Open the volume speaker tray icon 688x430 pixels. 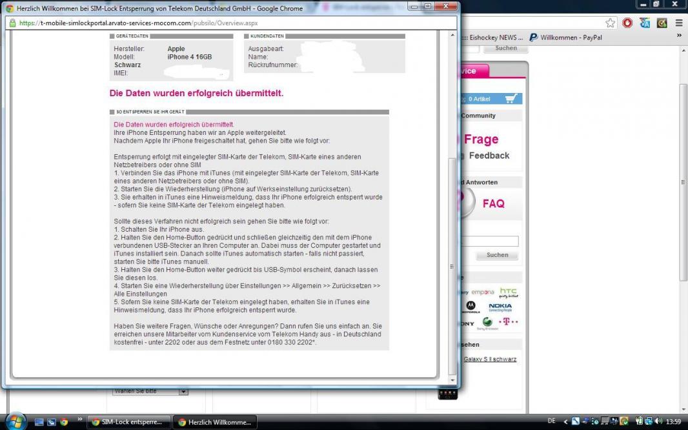click(658, 421)
